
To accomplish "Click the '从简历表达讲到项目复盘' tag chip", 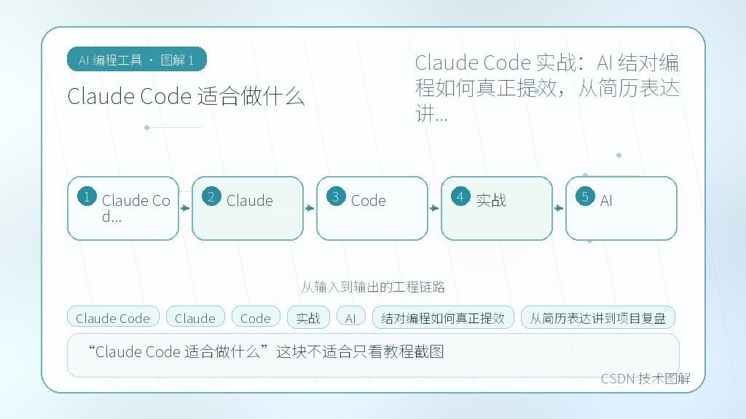I will [x=598, y=317].
